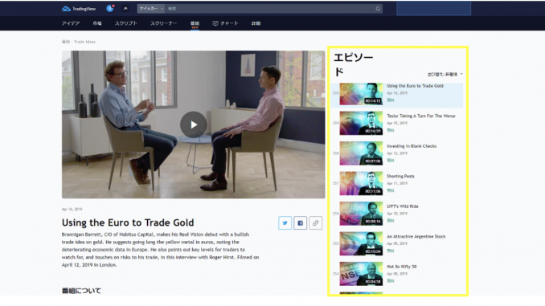Select thumbnail for Shorting Pests
This screenshot has height=306, width=545.
[361, 183]
